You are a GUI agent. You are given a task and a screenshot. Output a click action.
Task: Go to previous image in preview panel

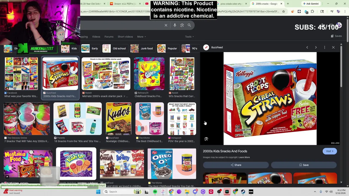[307, 47]
